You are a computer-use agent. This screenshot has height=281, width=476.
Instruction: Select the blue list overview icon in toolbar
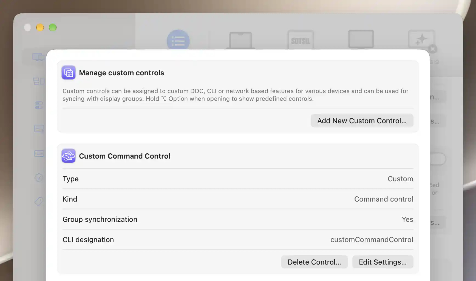point(178,40)
